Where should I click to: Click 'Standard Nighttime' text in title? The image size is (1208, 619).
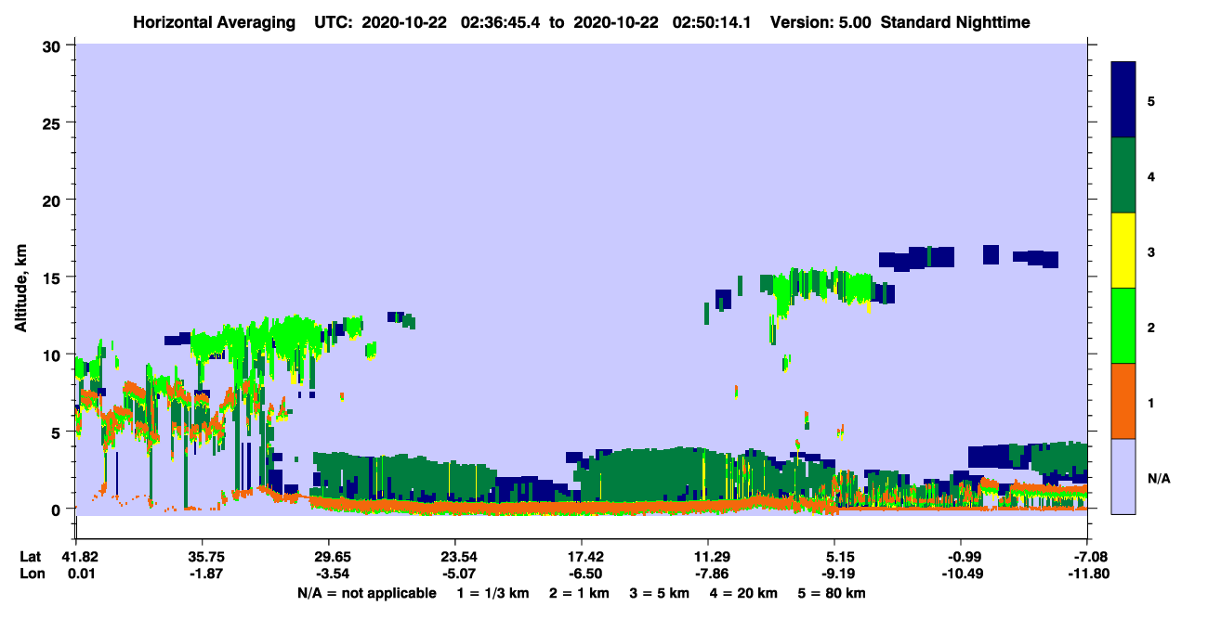tap(955, 21)
